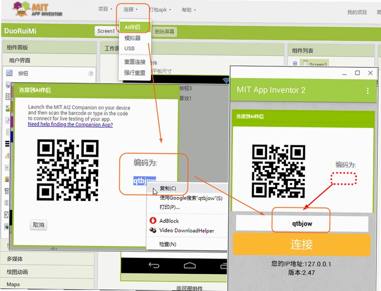Collapse the Screen1 tree node

pyautogui.click(x=295, y=63)
